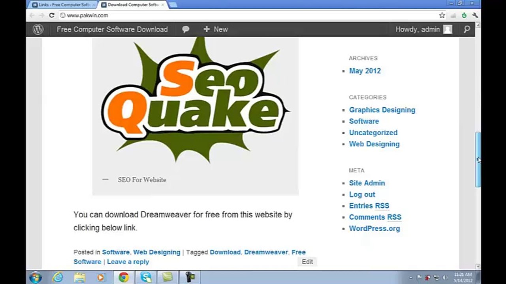
Task: Click the plus New content button
Action: 216,29
